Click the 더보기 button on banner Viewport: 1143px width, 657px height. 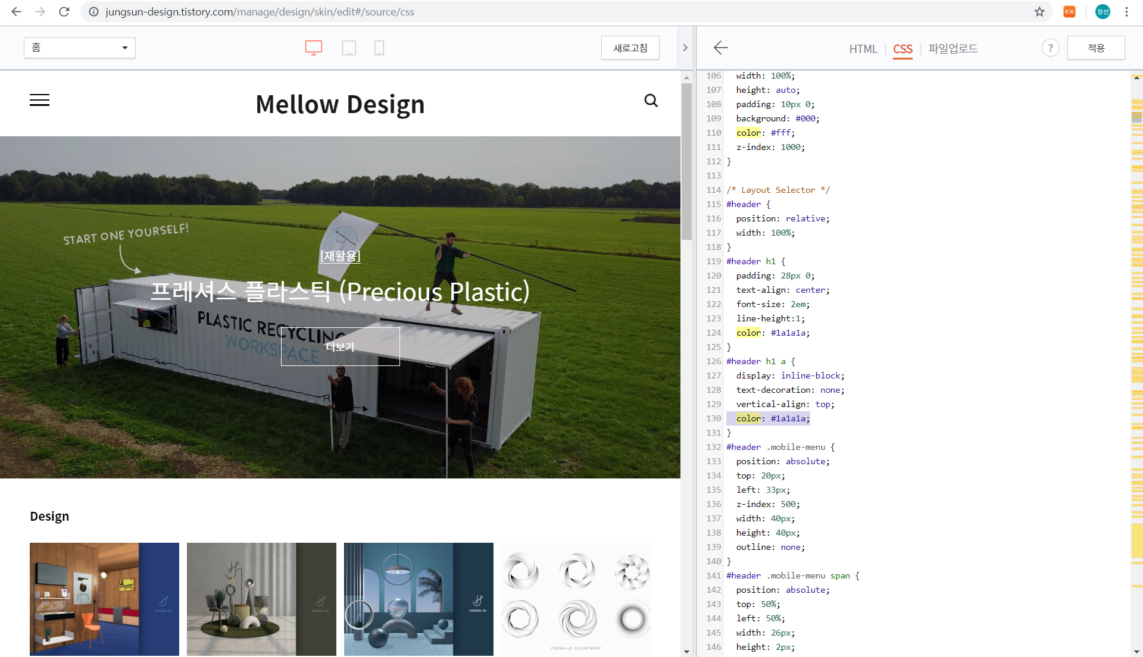pos(340,346)
